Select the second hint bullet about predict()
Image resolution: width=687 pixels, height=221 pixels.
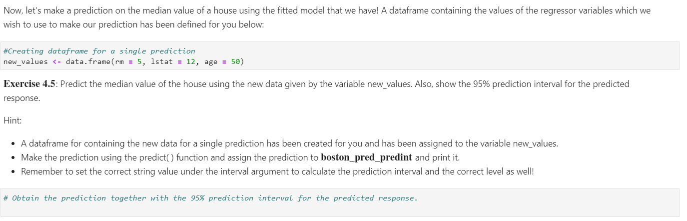tap(240, 157)
